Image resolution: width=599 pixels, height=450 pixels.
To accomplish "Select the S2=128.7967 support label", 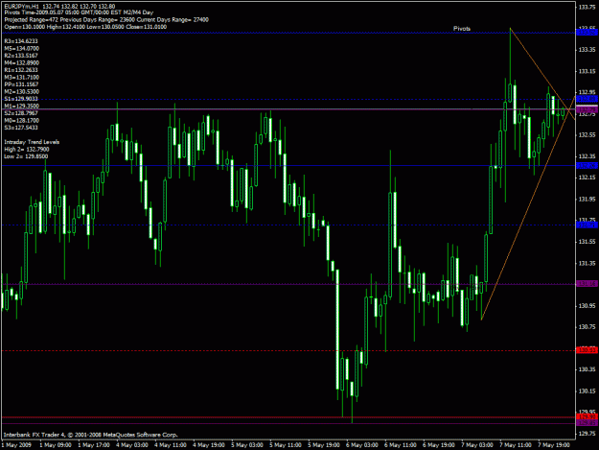I will (x=21, y=113).
